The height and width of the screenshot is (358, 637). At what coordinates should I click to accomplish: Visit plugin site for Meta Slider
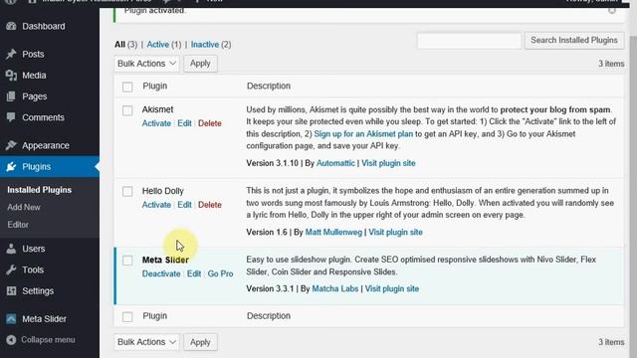pyautogui.click(x=391, y=289)
